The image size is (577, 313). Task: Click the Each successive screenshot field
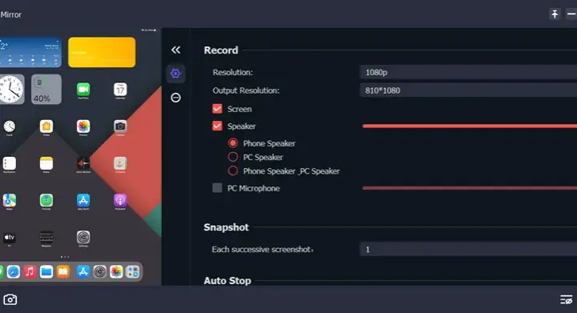pos(468,249)
